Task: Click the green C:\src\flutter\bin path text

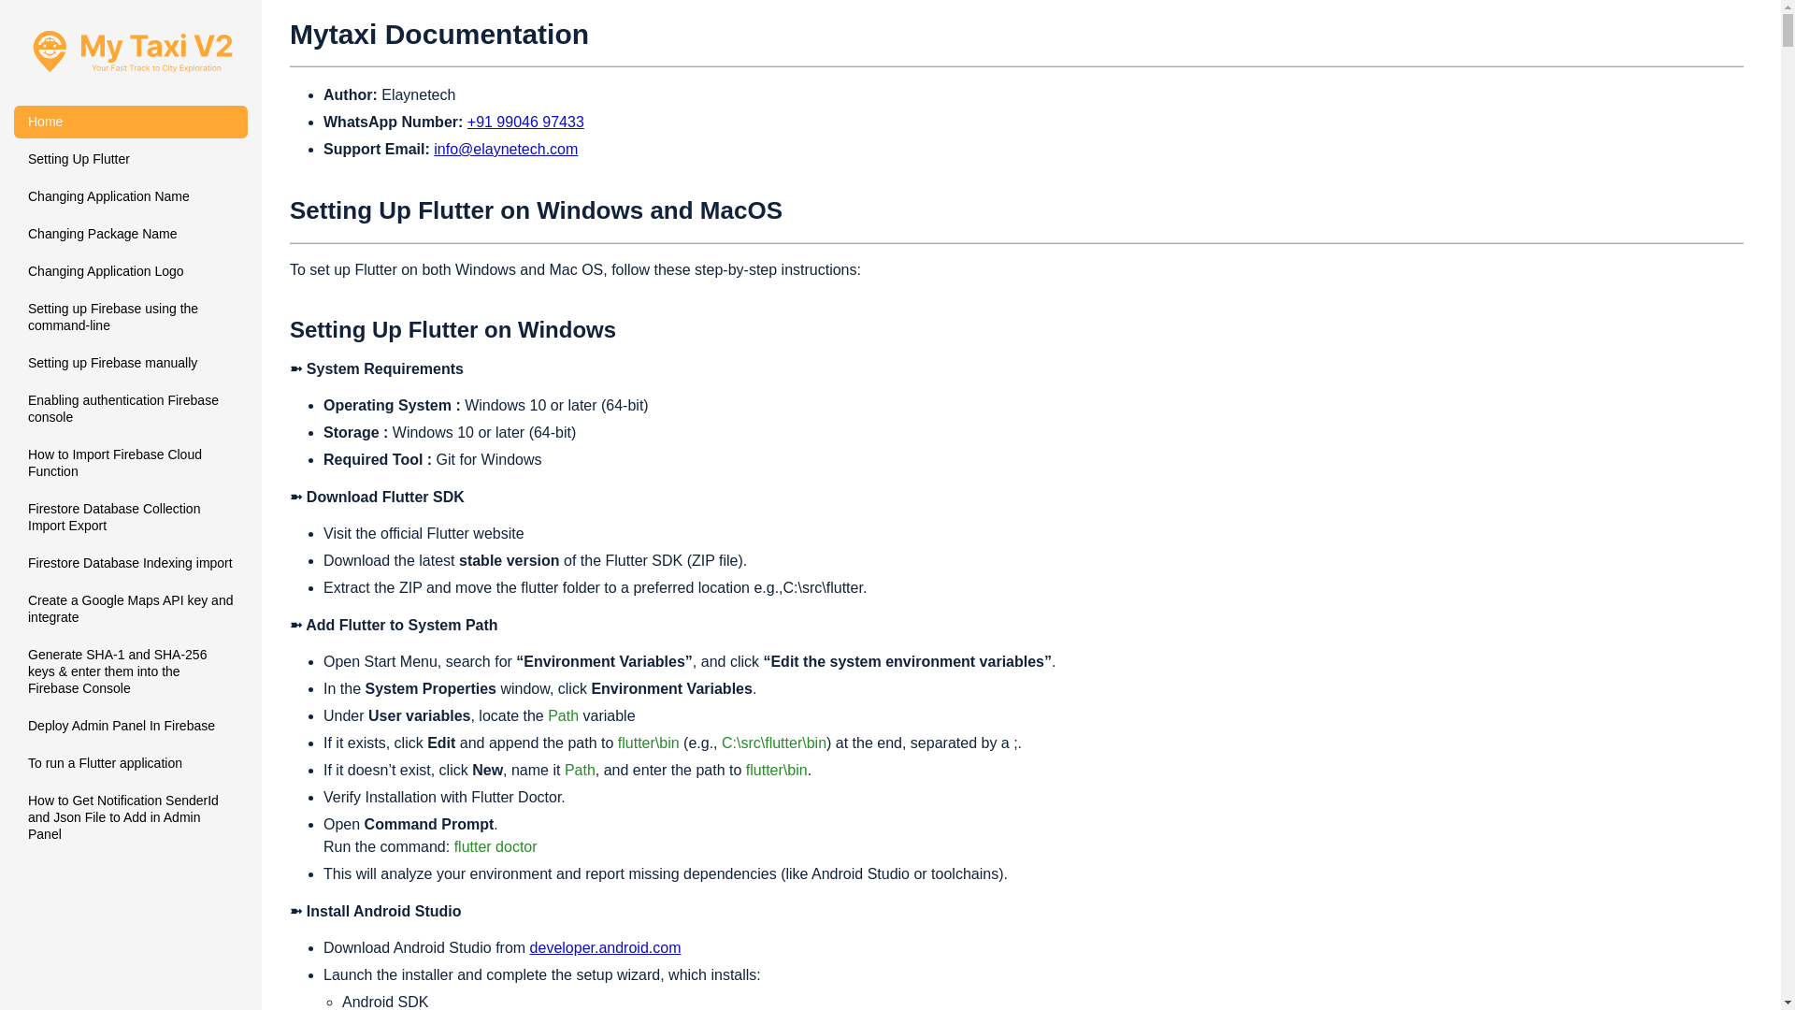Action: click(774, 743)
